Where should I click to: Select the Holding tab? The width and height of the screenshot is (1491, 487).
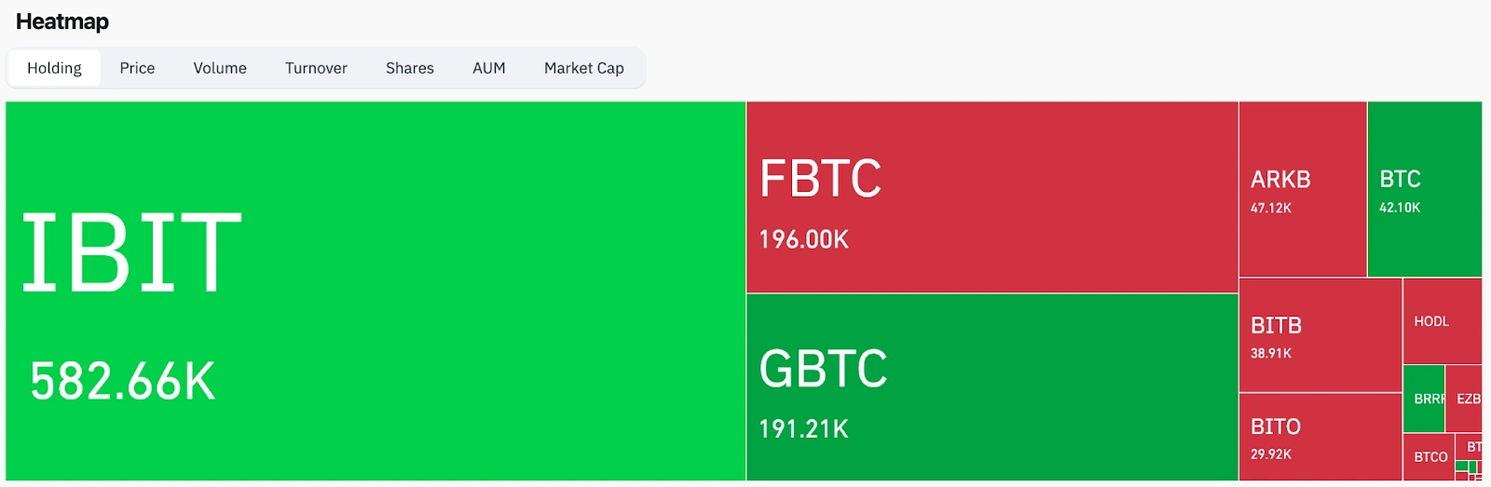pos(54,68)
